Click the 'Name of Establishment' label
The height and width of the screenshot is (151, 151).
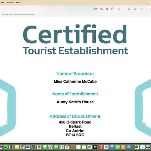tap(75, 94)
